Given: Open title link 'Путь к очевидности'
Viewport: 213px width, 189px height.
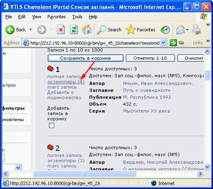Looking at the screenshot, I should (x=147, y=90).
